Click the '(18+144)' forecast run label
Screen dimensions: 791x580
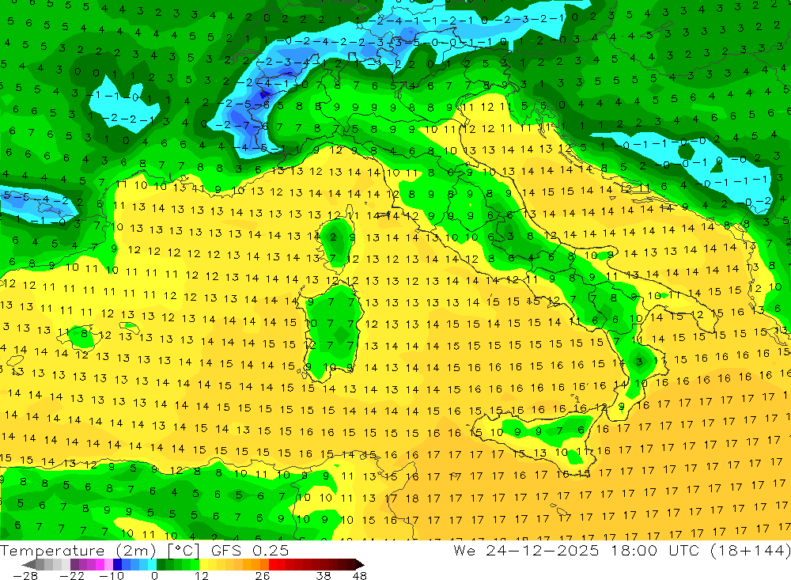(x=750, y=551)
